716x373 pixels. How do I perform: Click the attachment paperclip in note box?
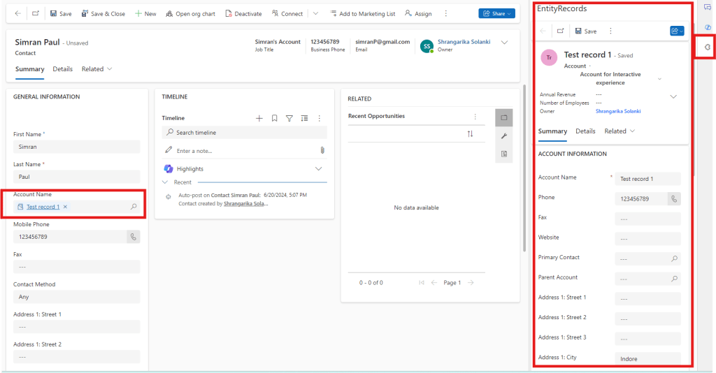322,150
